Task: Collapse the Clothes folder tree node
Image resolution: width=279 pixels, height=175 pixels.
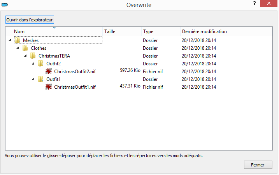Action: click(17, 48)
